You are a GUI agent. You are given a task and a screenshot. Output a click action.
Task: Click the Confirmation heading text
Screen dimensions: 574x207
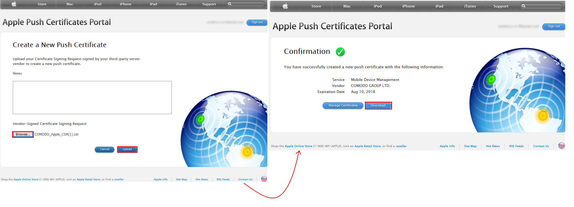coord(307,51)
